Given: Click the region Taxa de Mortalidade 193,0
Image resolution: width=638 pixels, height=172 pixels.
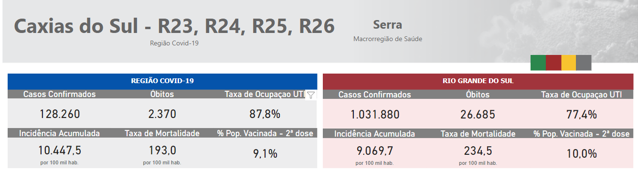Looking at the screenshot, I should click(162, 150).
